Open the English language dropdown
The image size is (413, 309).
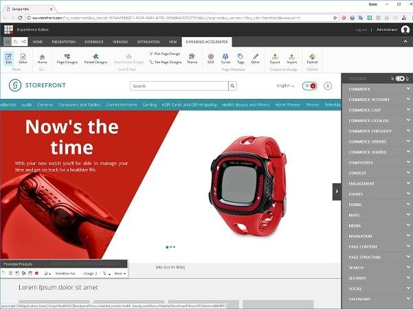pyautogui.click(x=285, y=86)
